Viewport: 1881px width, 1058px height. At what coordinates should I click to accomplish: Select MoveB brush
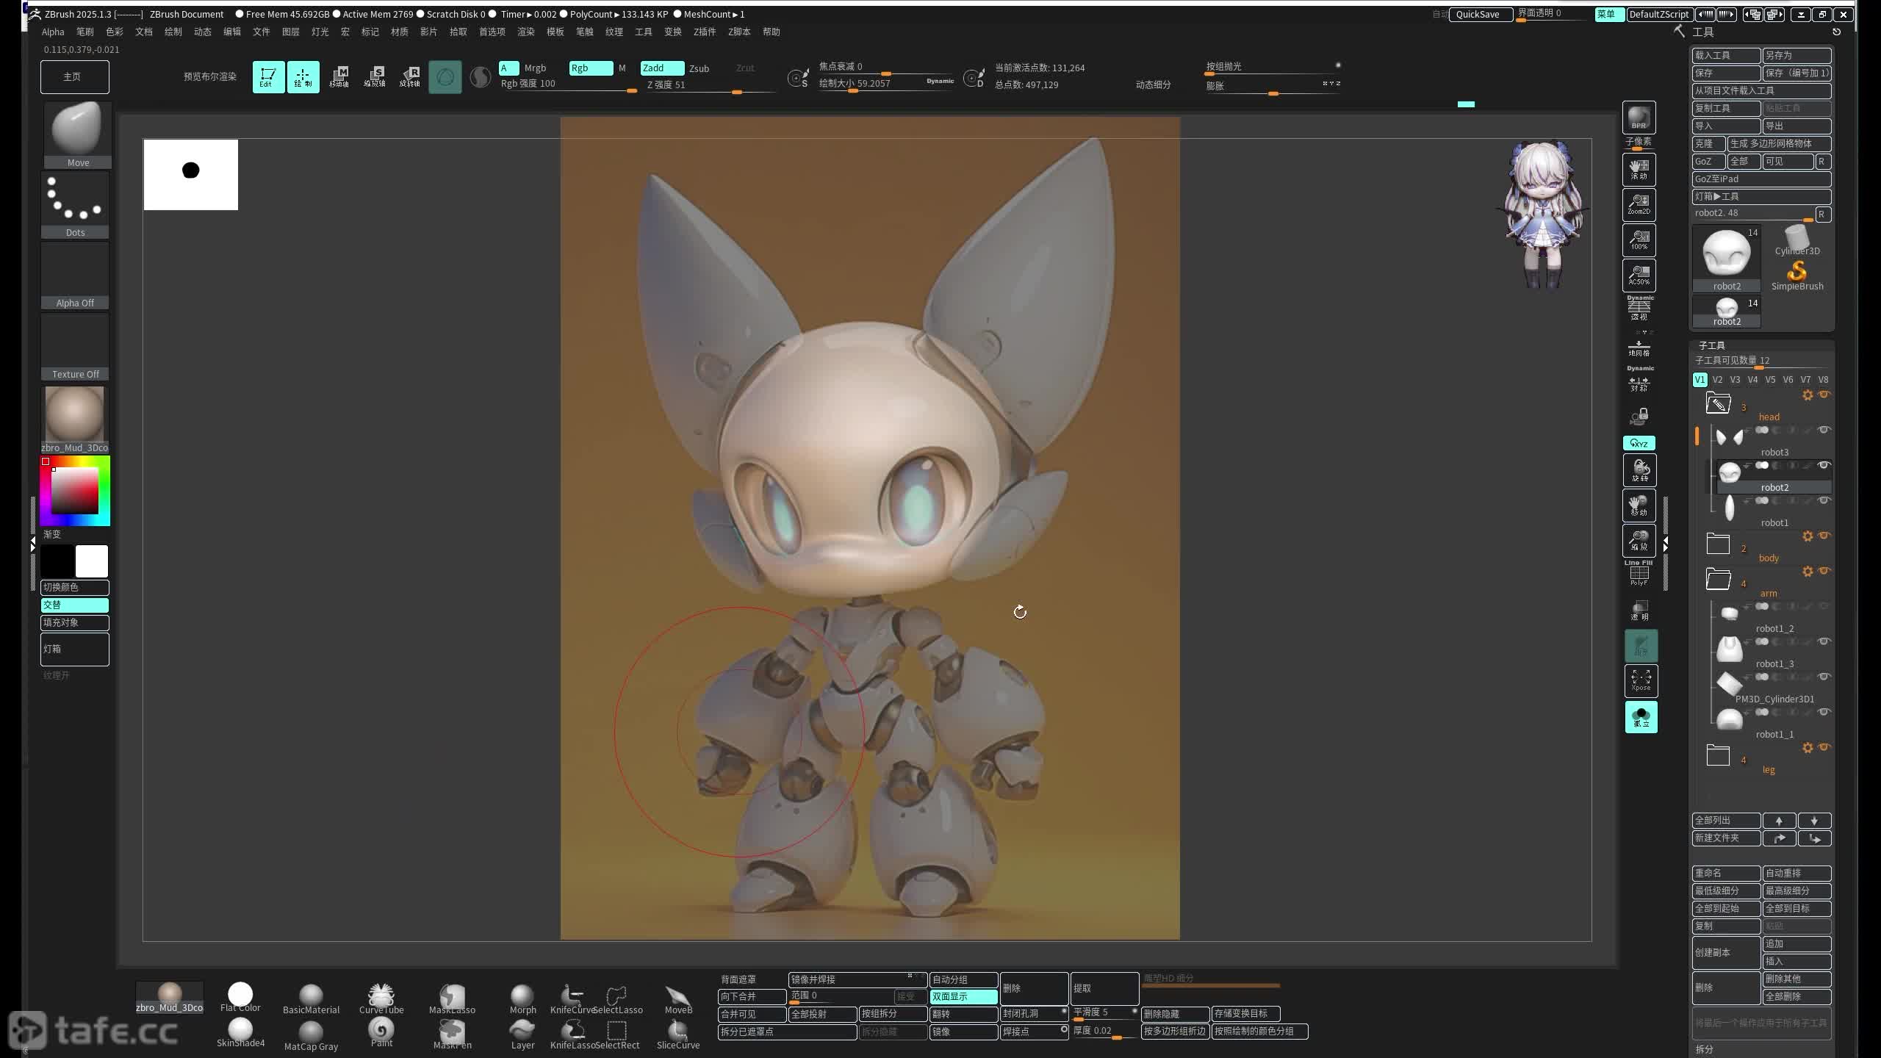point(678,999)
